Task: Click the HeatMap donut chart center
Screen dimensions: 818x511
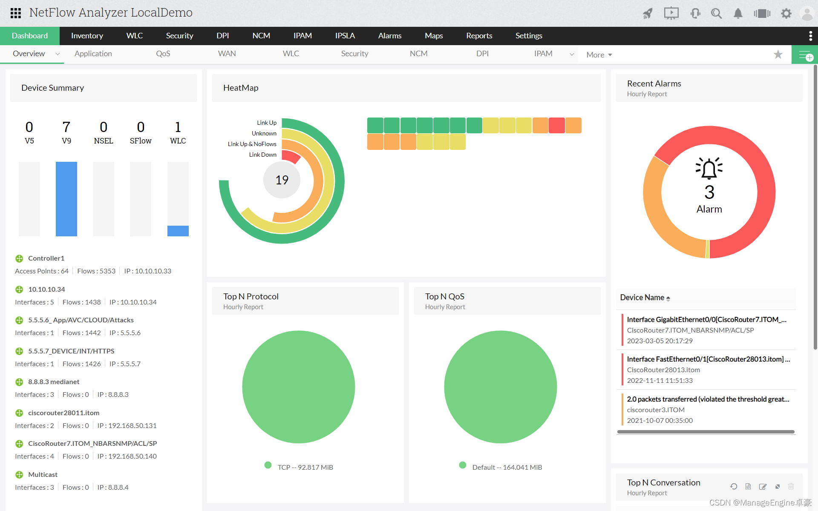Action: click(282, 180)
